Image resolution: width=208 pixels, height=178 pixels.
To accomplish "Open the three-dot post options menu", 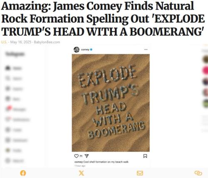I will [146, 49].
